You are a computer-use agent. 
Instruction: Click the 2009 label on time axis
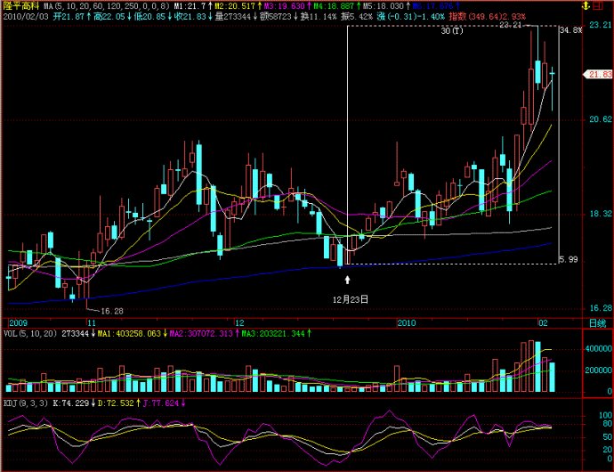tap(18, 321)
